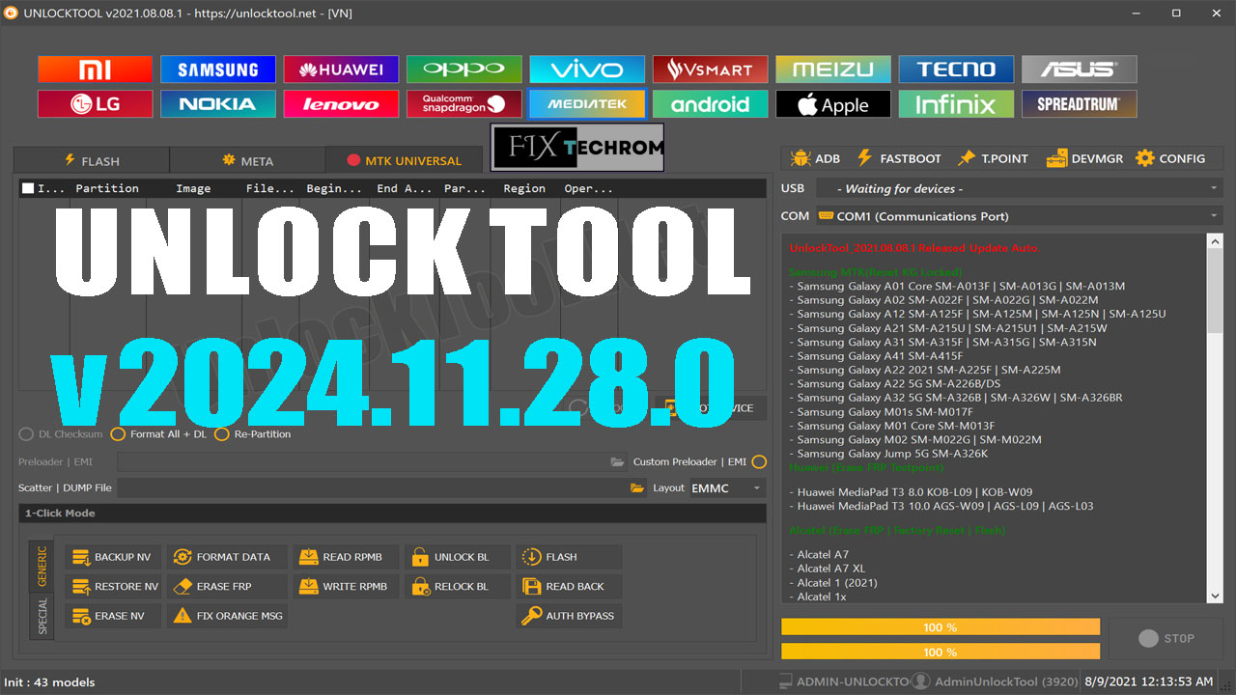Open the Lenovo brand section

[341, 104]
